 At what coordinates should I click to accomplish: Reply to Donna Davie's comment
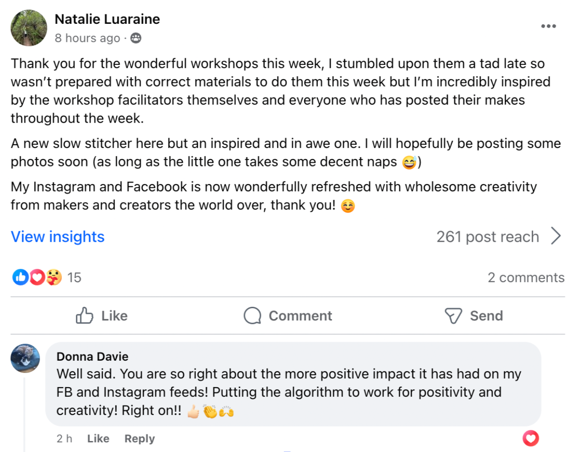(x=140, y=438)
